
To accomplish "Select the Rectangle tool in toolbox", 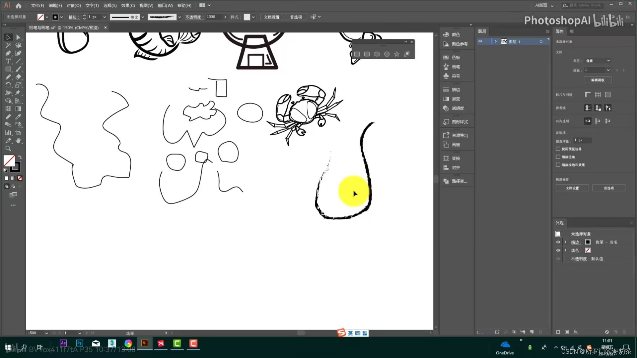I will tap(8, 69).
